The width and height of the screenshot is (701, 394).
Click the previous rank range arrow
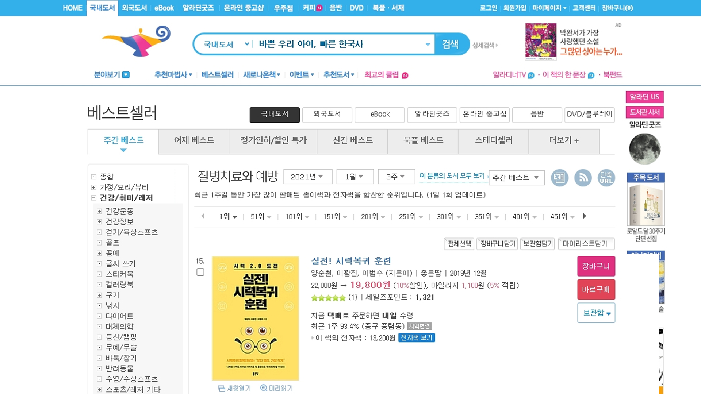coord(203,216)
